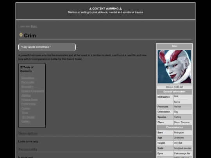Click the emblem icon beside Crim heading
The image size is (211, 158).
21,35
